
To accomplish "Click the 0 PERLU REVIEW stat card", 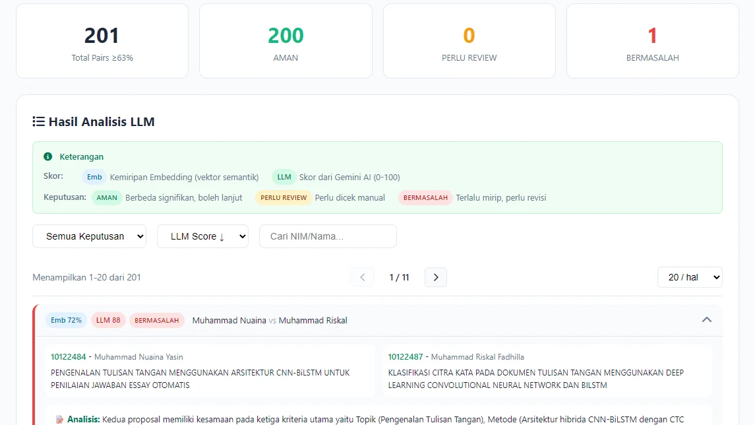I will point(469,41).
